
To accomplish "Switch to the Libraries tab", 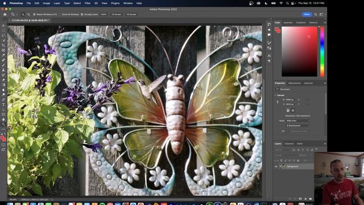I will tap(308, 83).
